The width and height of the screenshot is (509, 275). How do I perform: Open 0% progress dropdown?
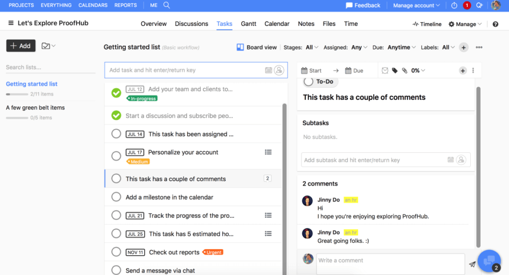[x=418, y=70]
